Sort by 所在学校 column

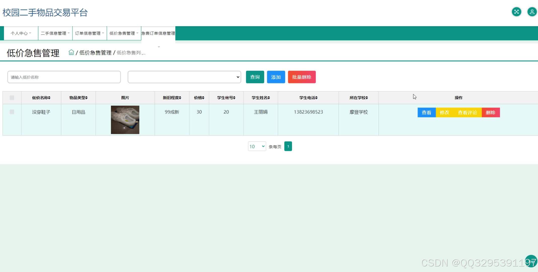pos(359,98)
